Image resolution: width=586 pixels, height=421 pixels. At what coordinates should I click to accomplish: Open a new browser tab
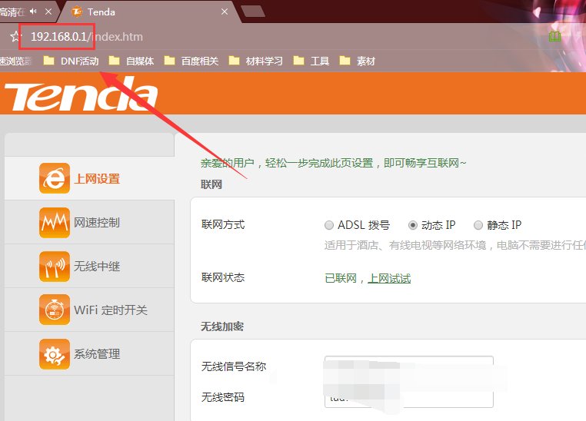click(253, 12)
